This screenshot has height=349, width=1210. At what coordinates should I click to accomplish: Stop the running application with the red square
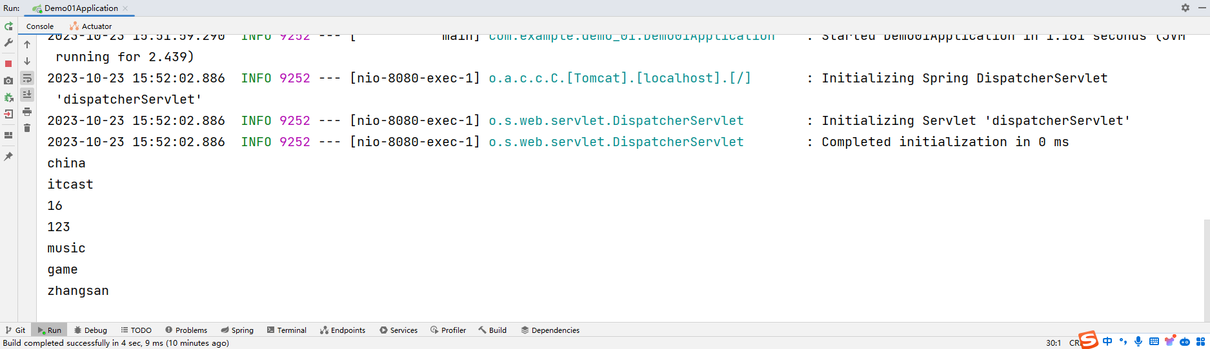point(8,63)
